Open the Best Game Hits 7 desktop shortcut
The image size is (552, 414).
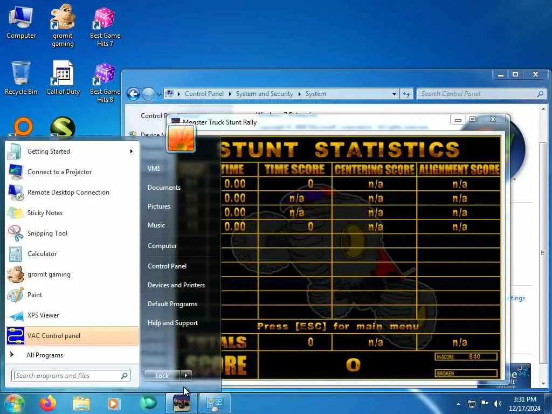(x=105, y=27)
